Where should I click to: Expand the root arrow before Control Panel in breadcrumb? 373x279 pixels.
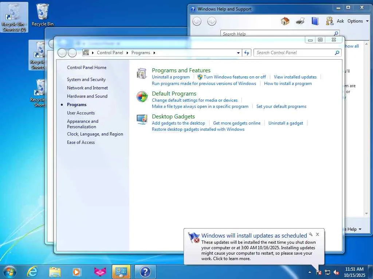[93, 53]
